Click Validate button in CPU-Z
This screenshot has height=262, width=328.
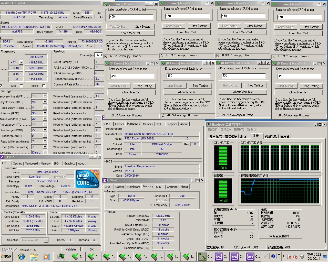(71, 249)
